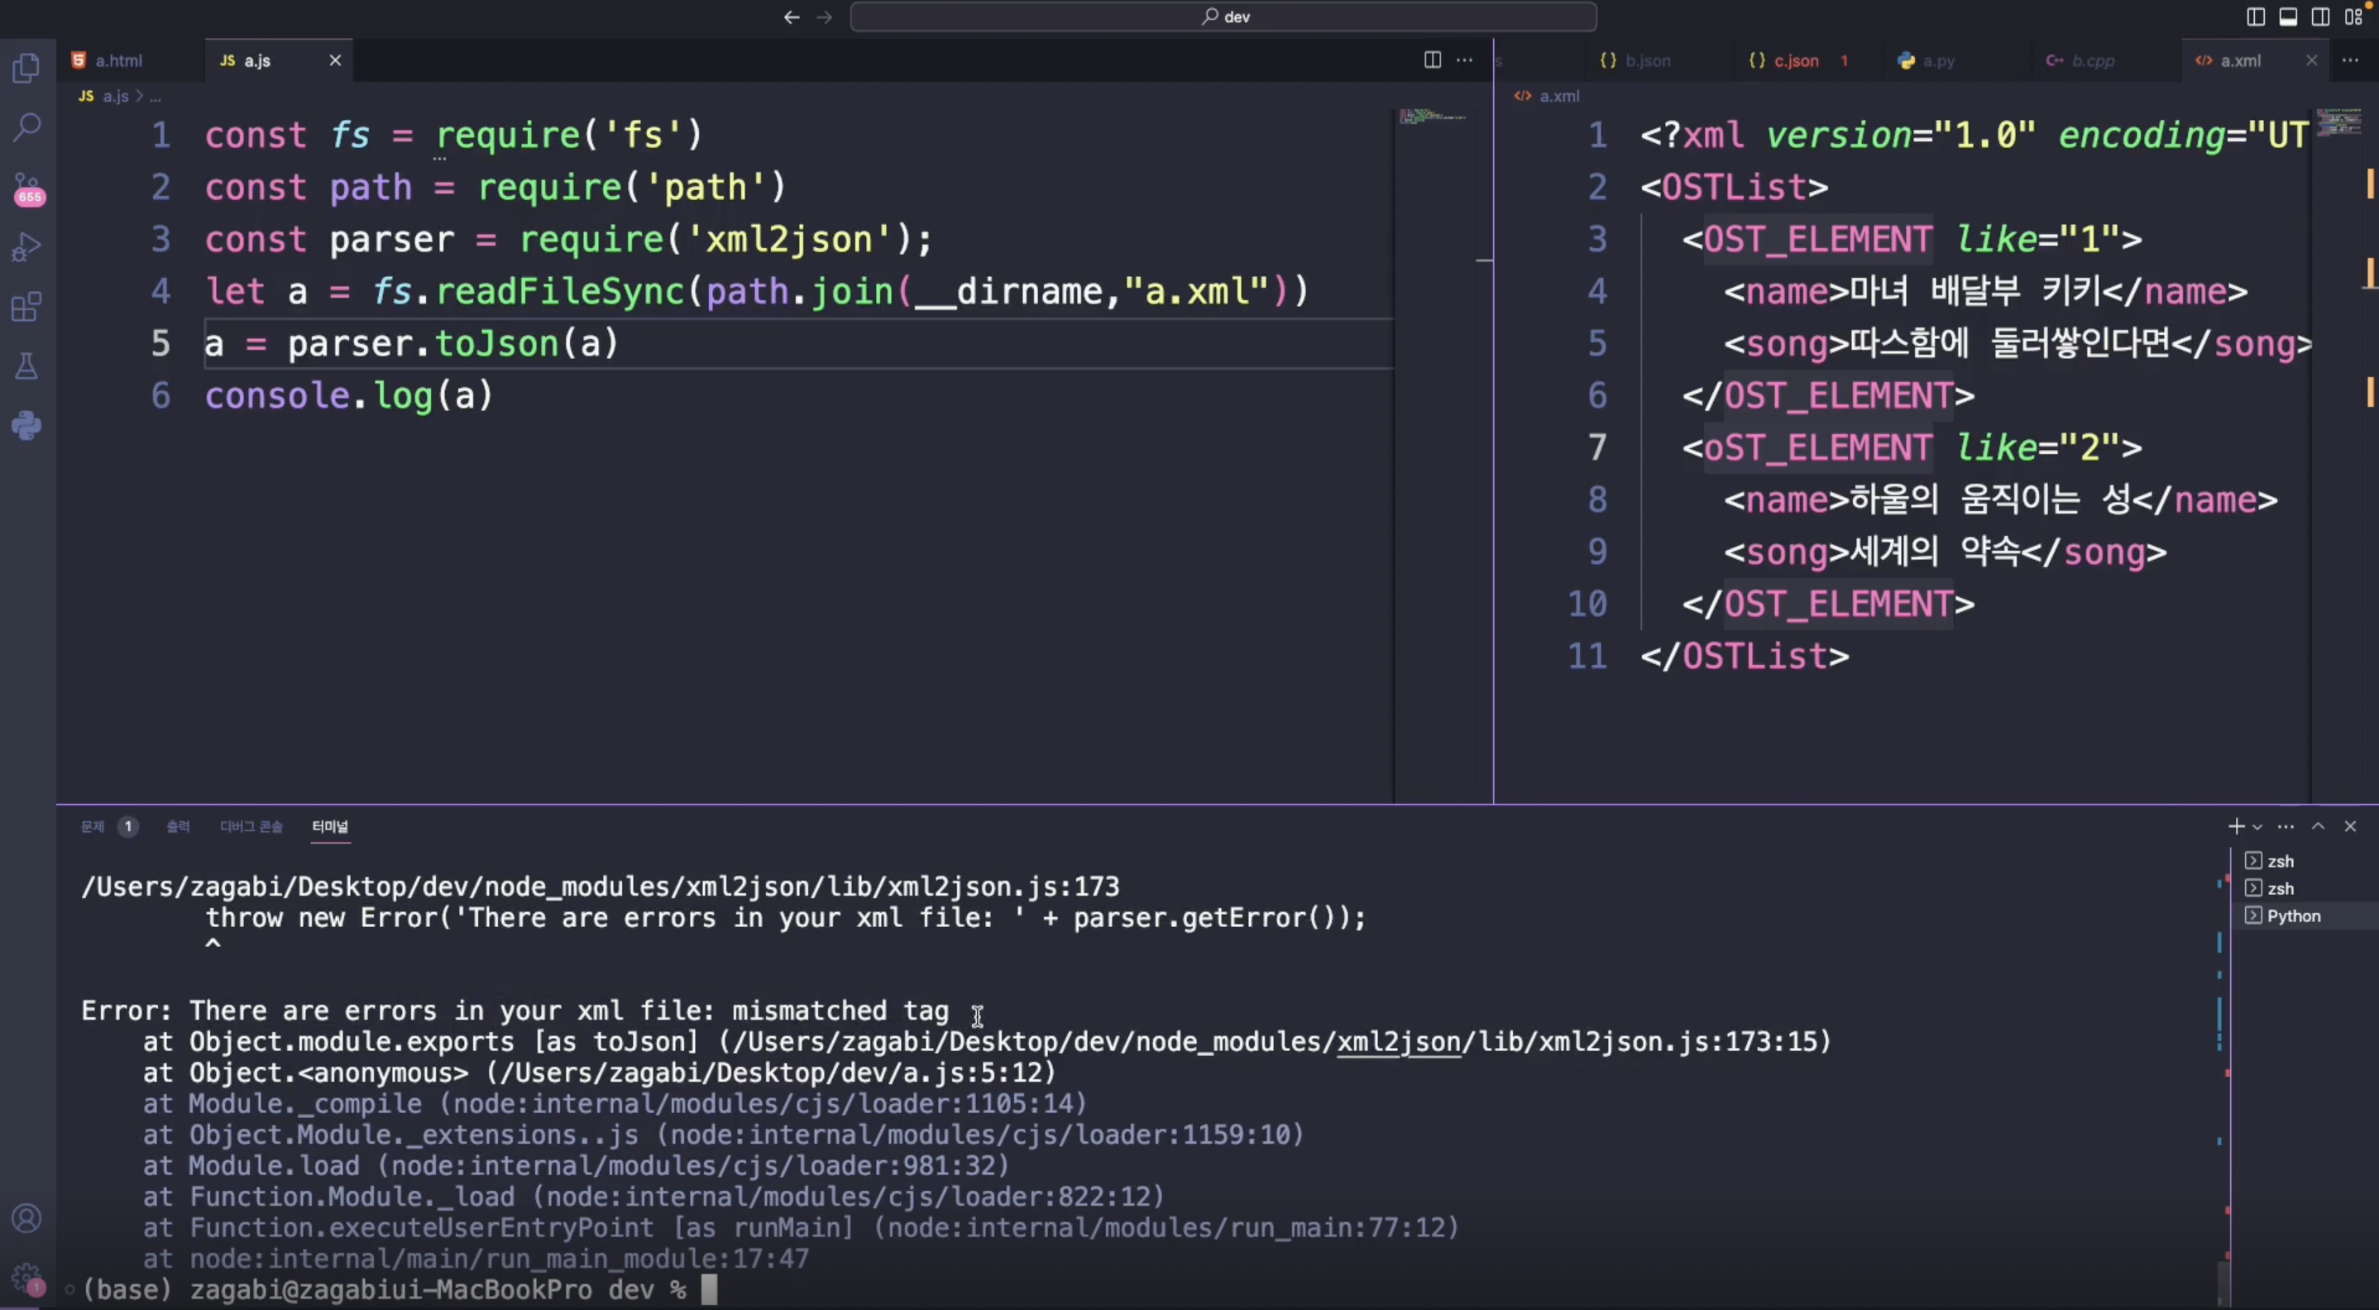The image size is (2379, 1310).
Task: Open the Testing flask view
Action: [26, 366]
